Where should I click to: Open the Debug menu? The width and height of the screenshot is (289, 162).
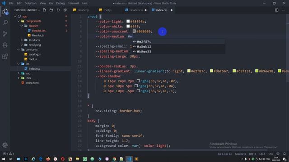click(x=60, y=3)
